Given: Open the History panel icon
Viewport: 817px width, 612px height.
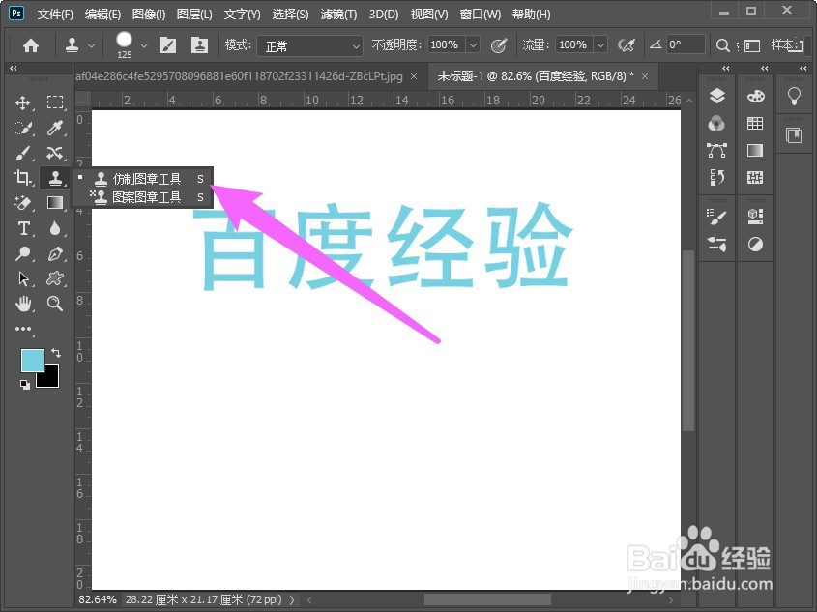Looking at the screenshot, I should (x=717, y=178).
